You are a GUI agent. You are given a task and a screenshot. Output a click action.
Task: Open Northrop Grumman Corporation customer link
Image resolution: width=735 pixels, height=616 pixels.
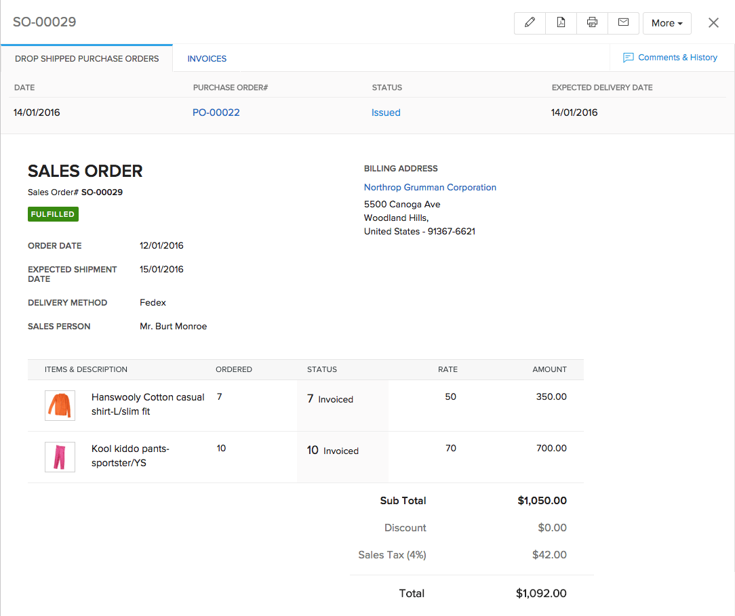[x=430, y=187]
